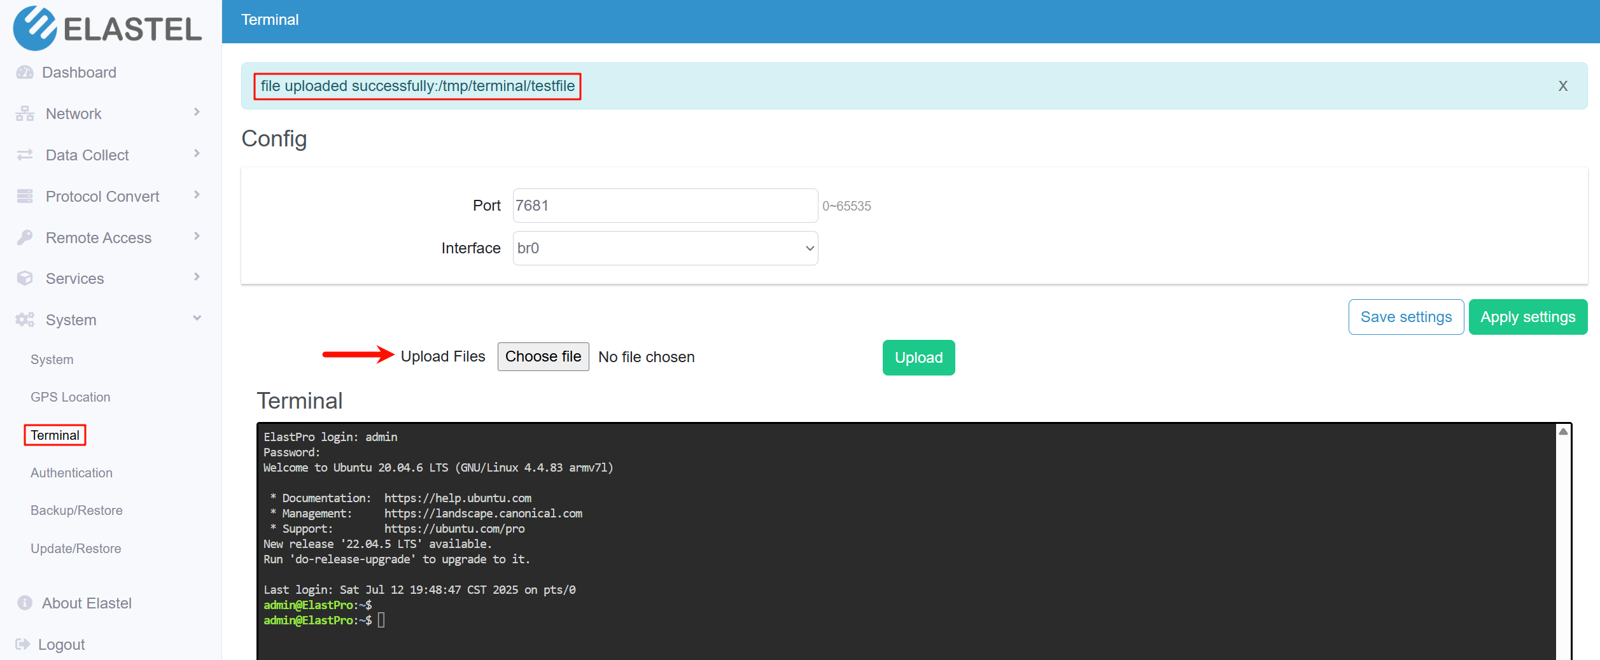Click the '0~65535' port range hint

coord(846,206)
